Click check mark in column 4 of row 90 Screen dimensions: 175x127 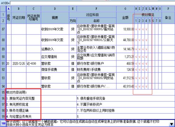point(146,57)
